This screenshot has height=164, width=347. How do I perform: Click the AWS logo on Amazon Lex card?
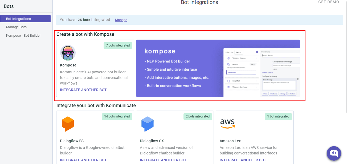227,124
